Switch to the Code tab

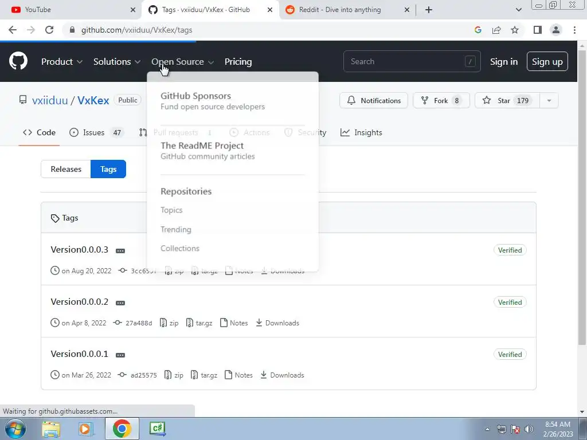coord(39,132)
